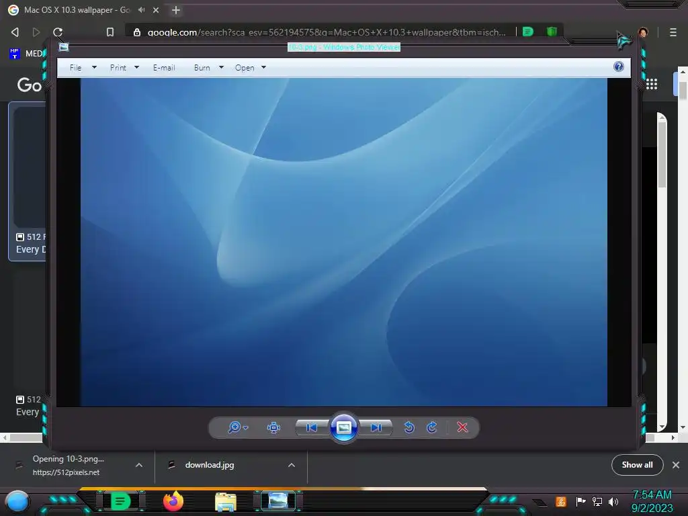Click the E-mail menu item
The height and width of the screenshot is (516, 688).
coord(164,68)
